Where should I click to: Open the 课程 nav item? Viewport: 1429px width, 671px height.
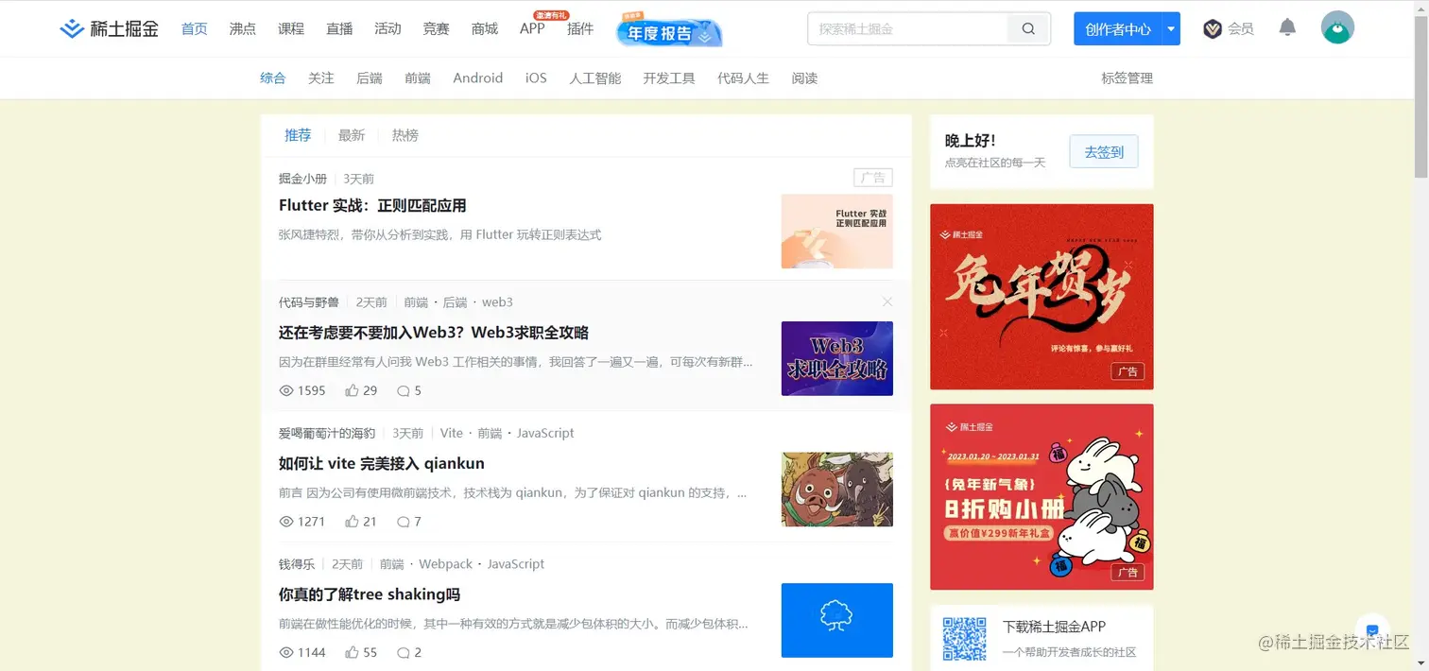[x=291, y=28]
